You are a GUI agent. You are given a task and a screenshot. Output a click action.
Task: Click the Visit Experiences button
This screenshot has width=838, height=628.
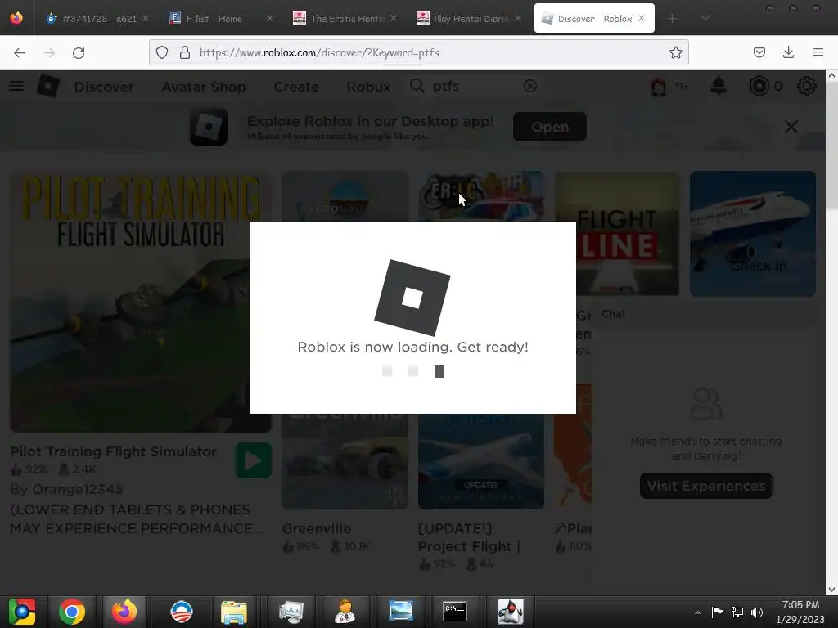706,486
